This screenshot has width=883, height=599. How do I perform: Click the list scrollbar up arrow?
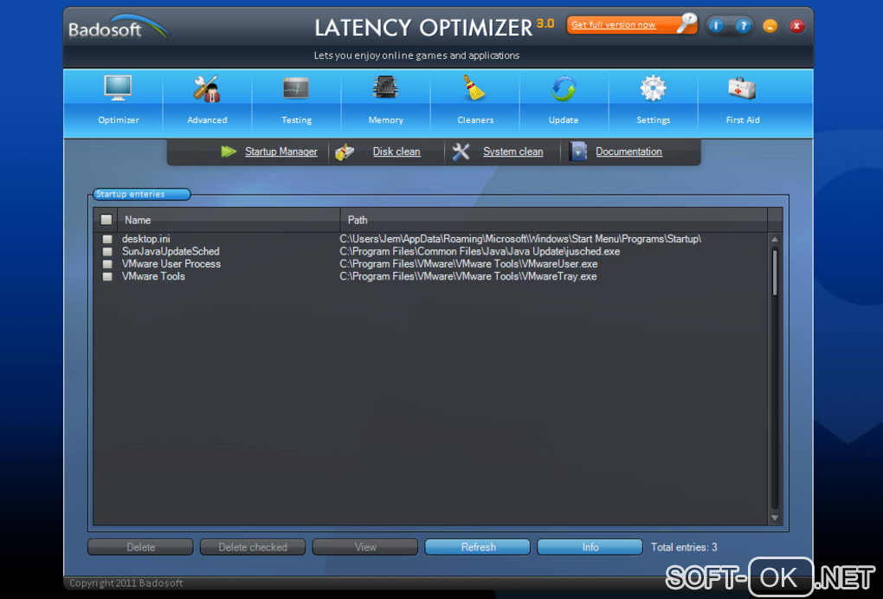coord(775,239)
